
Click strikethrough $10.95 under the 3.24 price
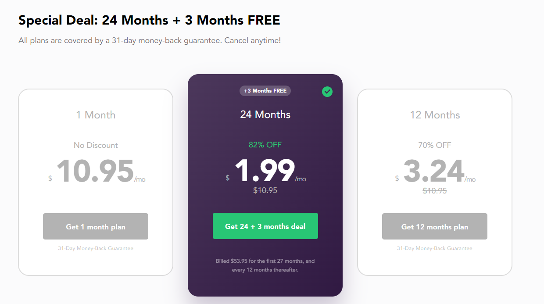click(435, 191)
